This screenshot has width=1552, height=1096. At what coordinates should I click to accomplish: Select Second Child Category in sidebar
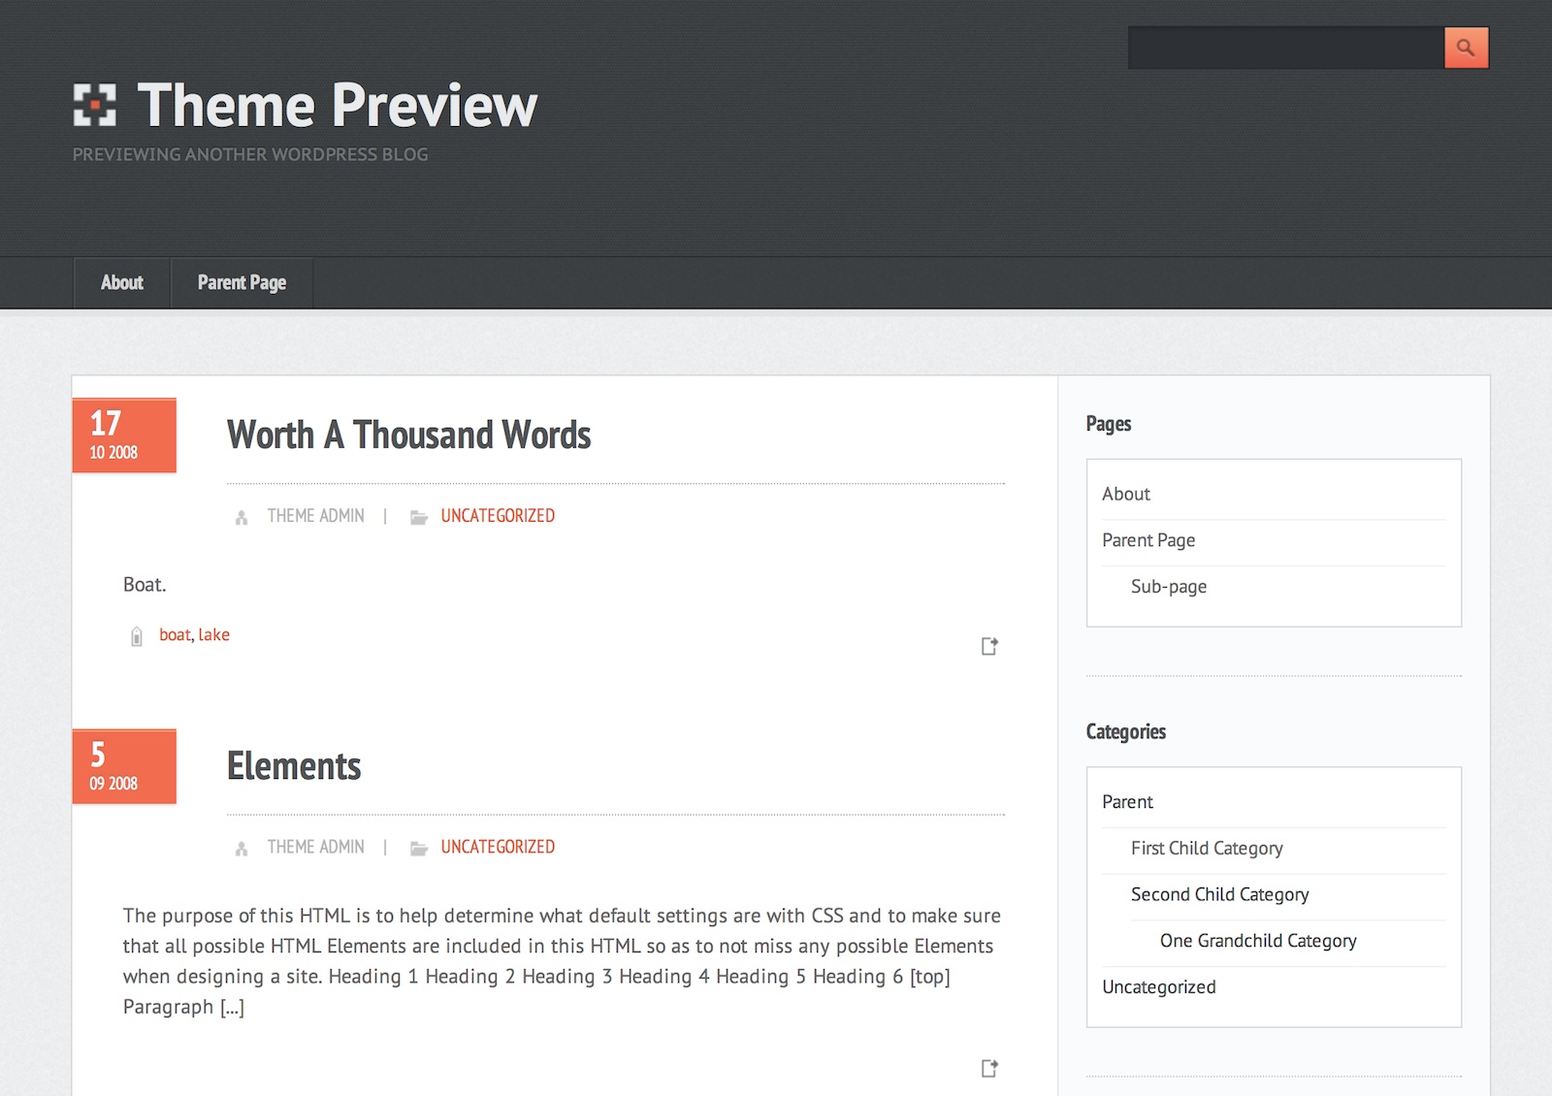1219,894
